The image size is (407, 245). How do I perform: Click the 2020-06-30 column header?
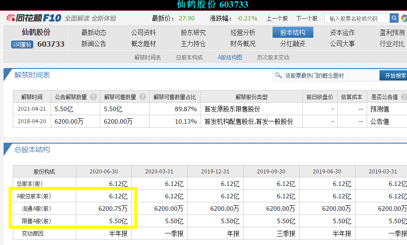tap(104, 171)
